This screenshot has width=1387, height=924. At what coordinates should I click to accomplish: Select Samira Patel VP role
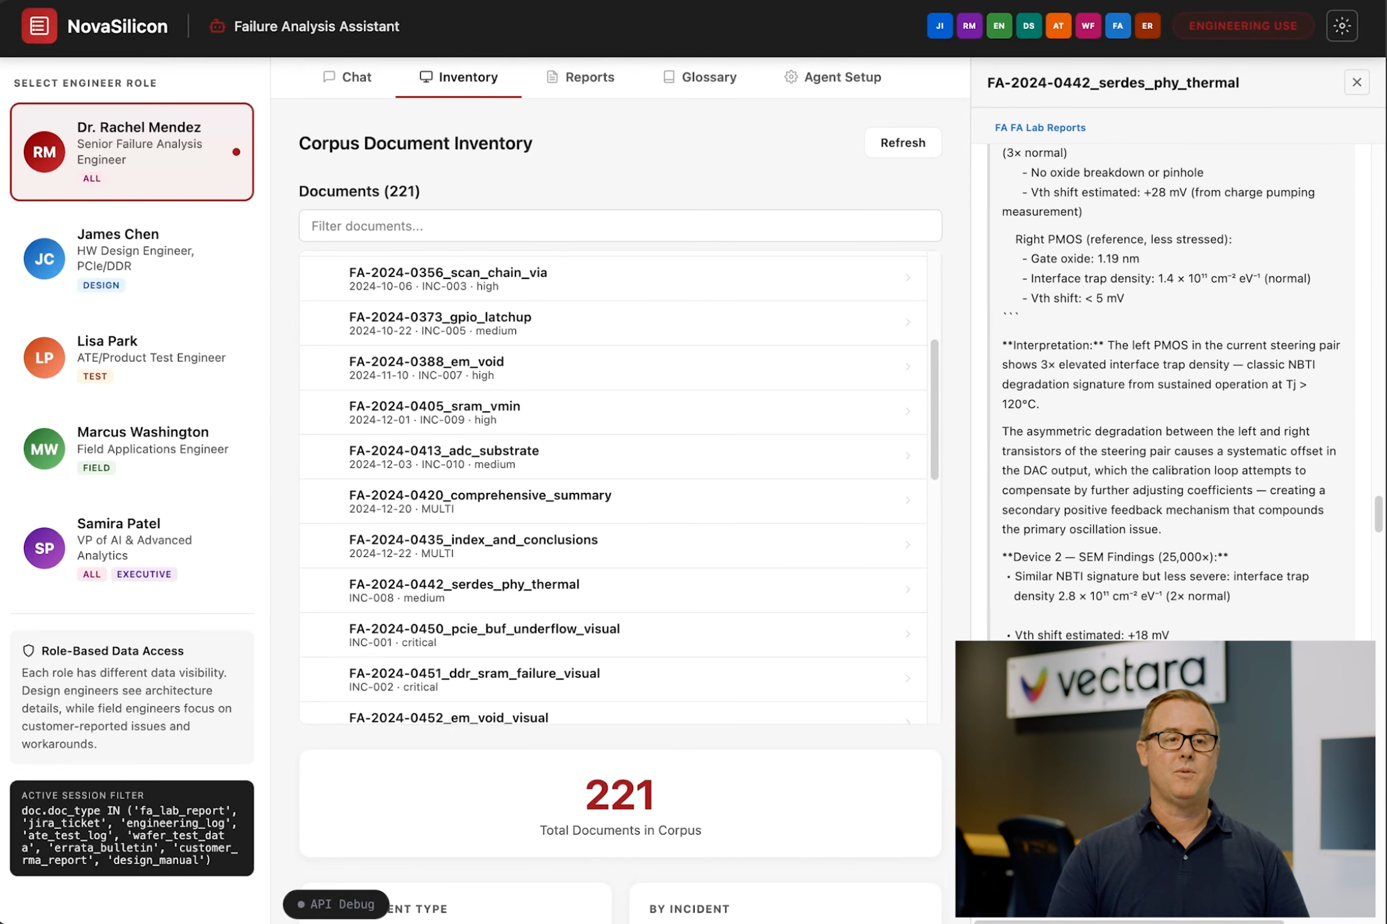pos(132,548)
